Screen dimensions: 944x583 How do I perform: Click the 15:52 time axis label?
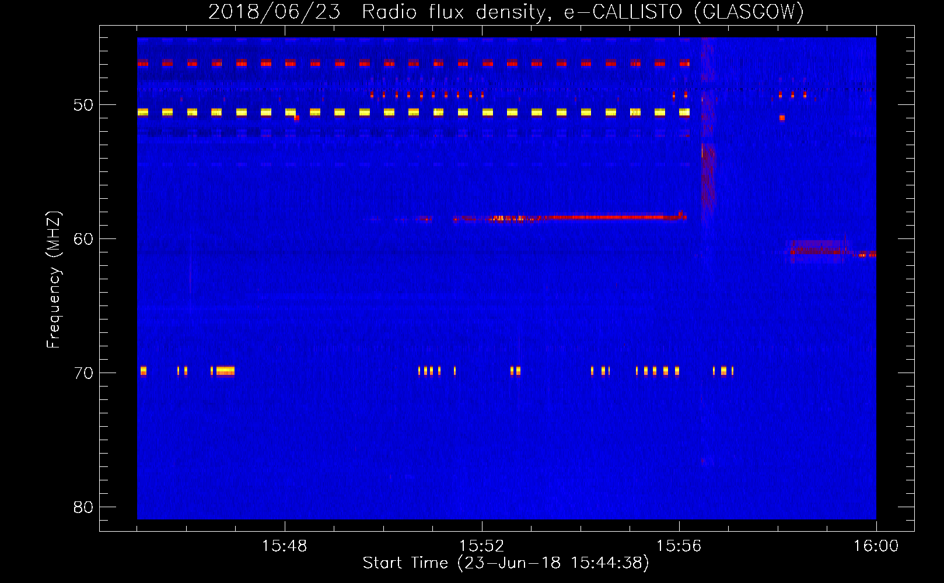point(481,546)
